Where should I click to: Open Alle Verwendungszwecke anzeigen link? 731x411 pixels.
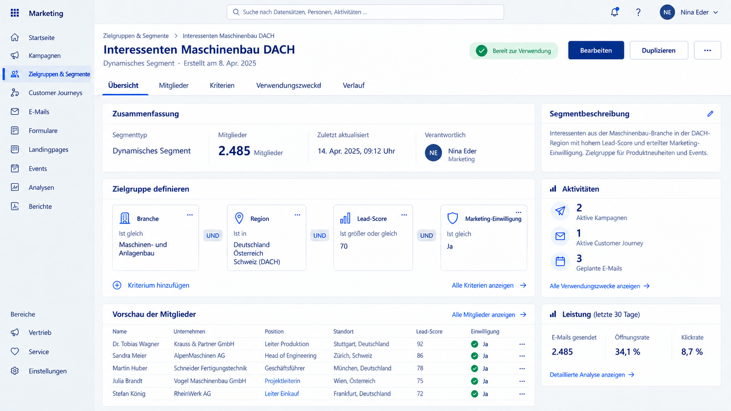tap(599, 286)
